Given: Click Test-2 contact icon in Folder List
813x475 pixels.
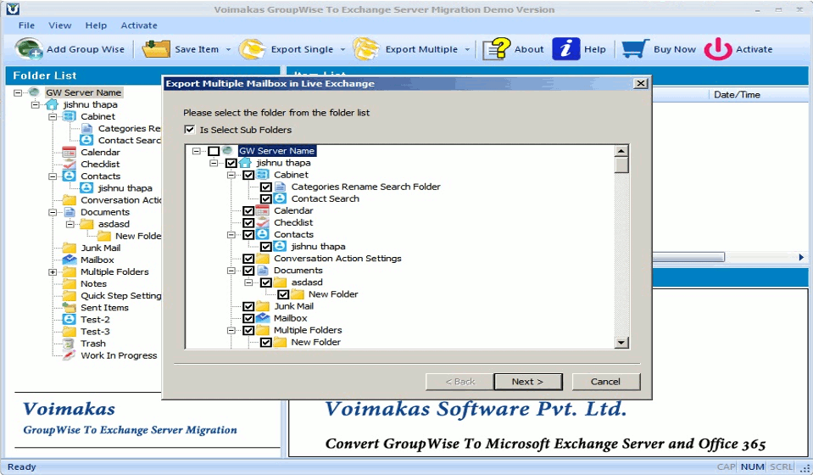Looking at the screenshot, I should pos(69,320).
